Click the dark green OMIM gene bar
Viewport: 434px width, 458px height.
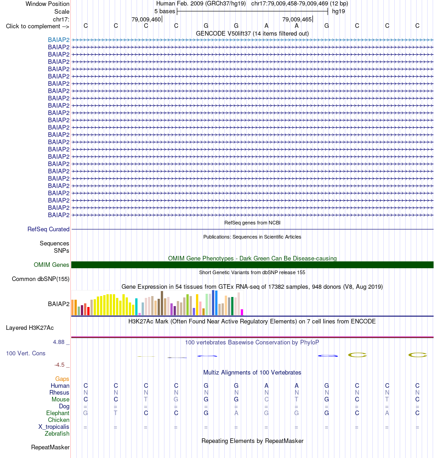tap(252, 265)
